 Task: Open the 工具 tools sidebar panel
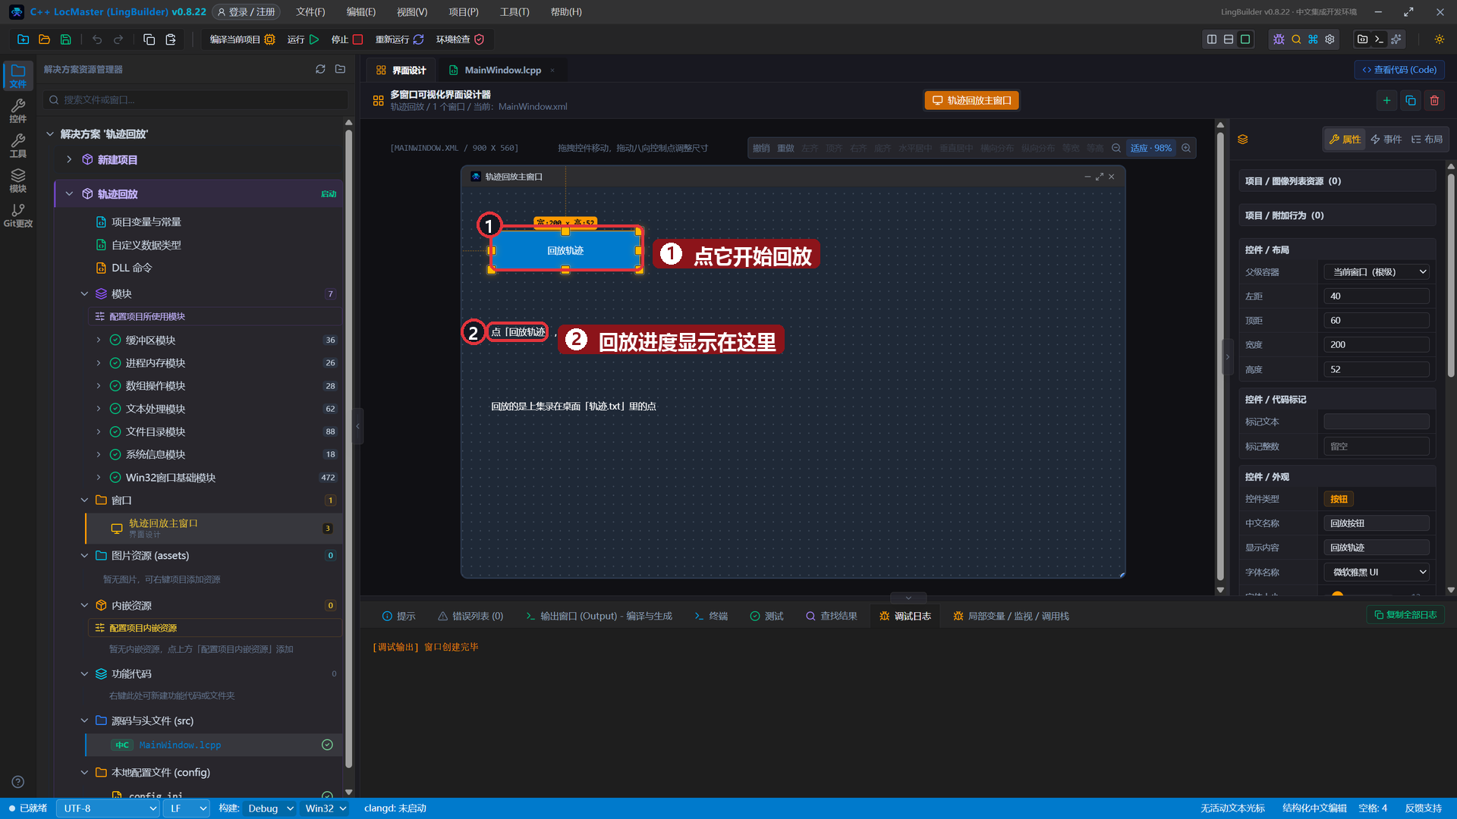click(18, 146)
